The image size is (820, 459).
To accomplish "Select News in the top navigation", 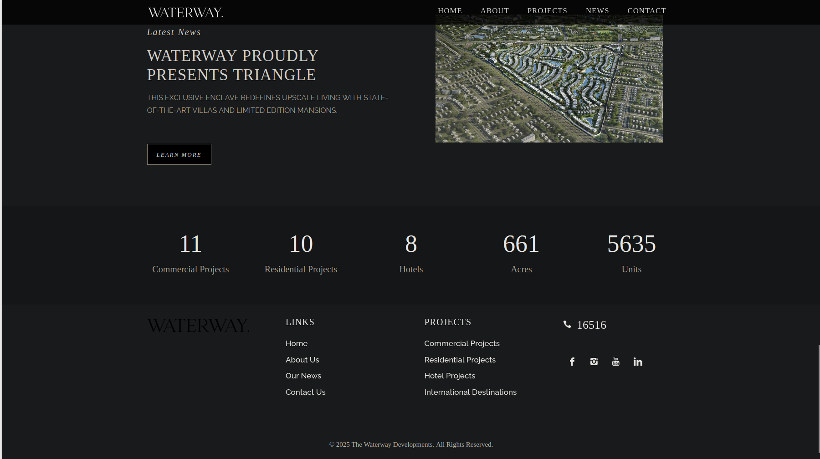I will [597, 10].
